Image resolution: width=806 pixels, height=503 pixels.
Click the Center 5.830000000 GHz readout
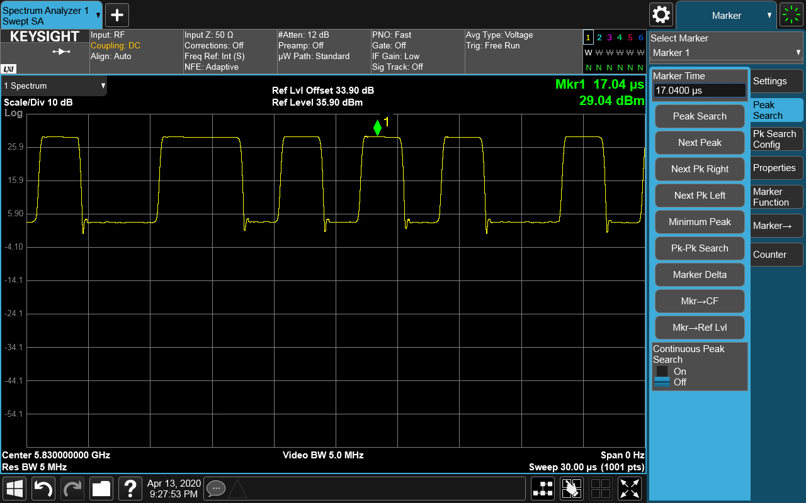56,455
